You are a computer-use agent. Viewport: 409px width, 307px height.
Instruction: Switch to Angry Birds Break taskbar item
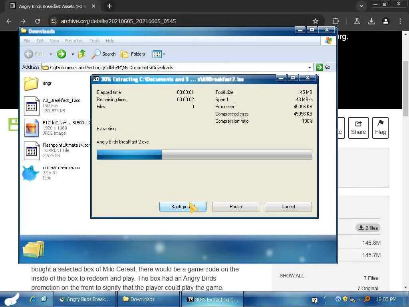tap(85, 299)
